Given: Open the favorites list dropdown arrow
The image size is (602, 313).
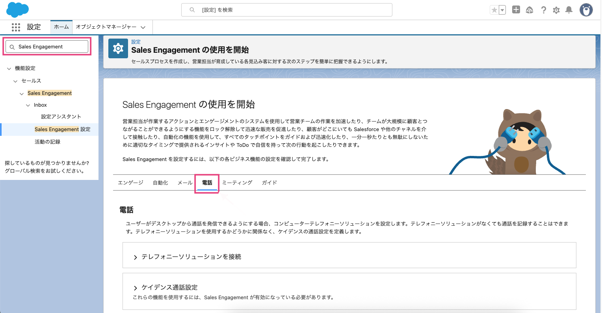Looking at the screenshot, I should pos(502,10).
